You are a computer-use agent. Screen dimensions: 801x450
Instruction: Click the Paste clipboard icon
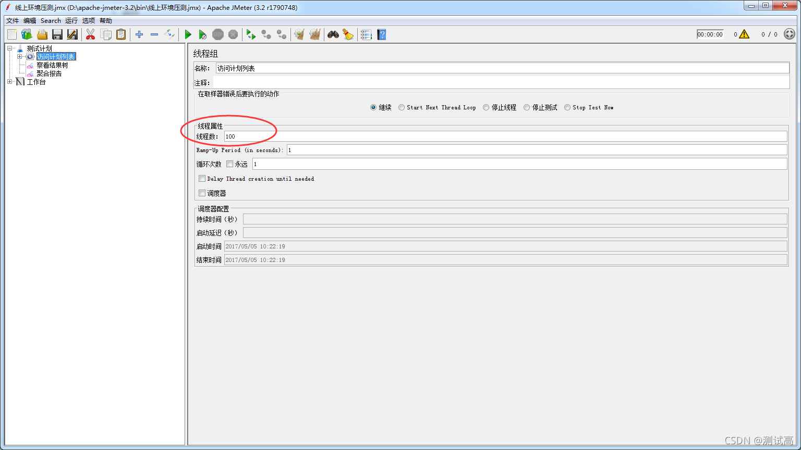coord(121,34)
